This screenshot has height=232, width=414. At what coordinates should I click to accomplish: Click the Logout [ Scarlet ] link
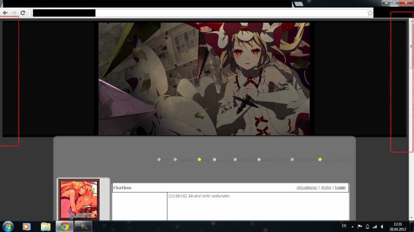(x=338, y=160)
